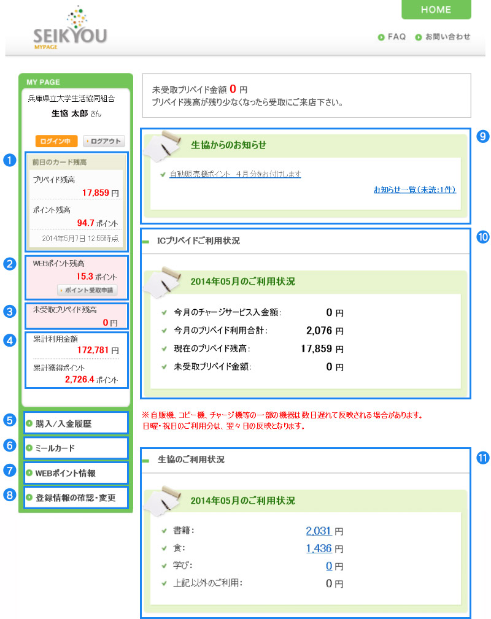Open the 自動販売機ポイント 4月分 notice link
The image size is (491, 619).
[235, 174]
